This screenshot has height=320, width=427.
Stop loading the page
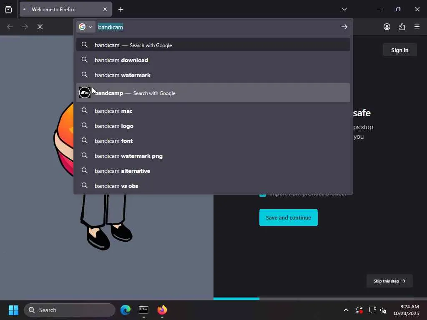(40, 27)
